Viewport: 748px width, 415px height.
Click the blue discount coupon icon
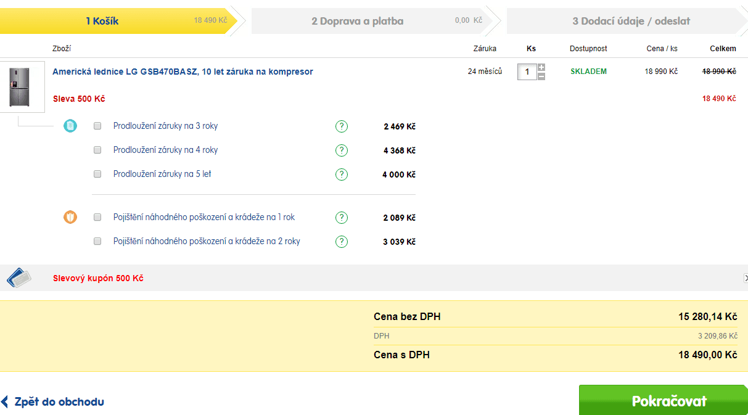coord(18,278)
